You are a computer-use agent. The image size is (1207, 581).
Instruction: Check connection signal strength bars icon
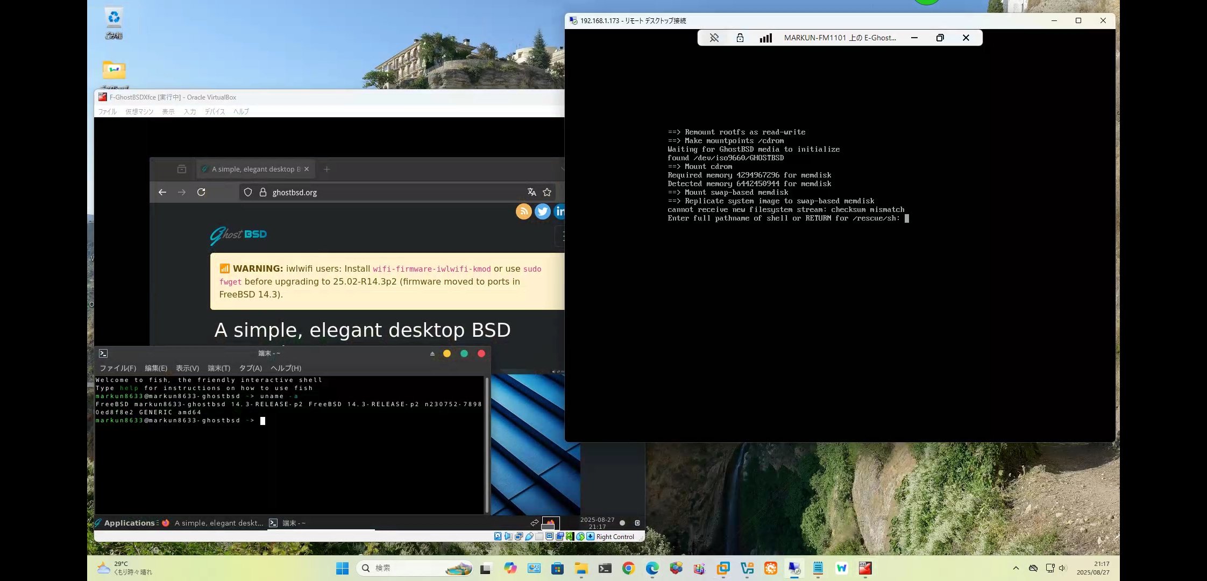[765, 38]
